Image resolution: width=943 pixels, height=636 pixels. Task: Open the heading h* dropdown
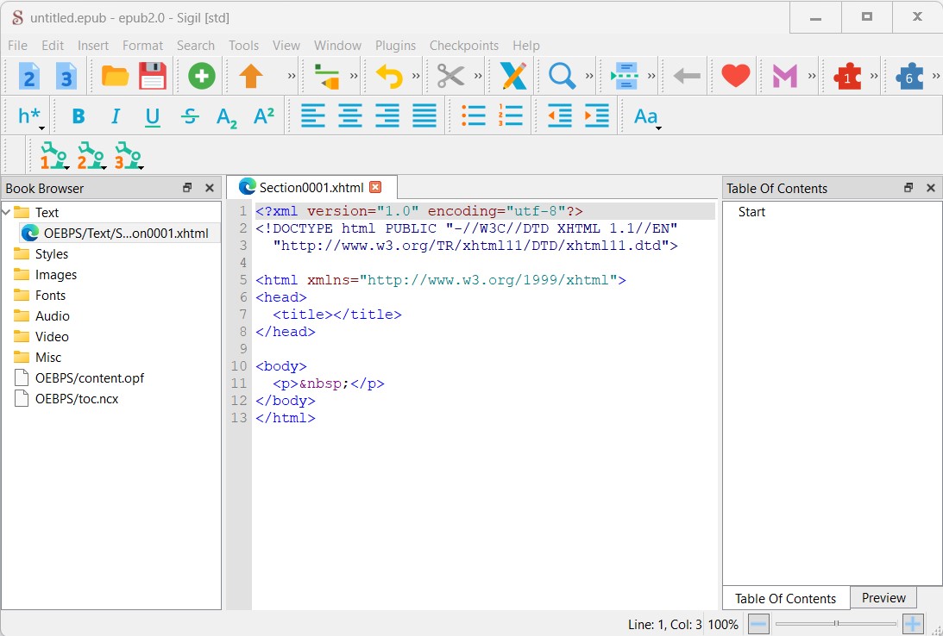tap(31, 116)
